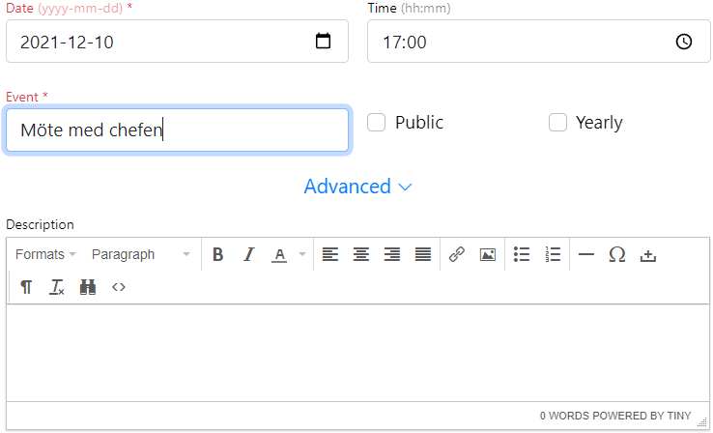Insert an image into the description

point(488,254)
